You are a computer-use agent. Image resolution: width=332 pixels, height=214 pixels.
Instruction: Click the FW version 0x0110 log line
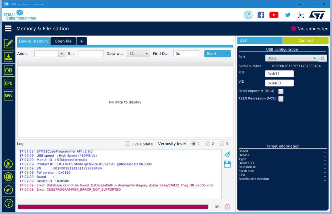click(45, 172)
